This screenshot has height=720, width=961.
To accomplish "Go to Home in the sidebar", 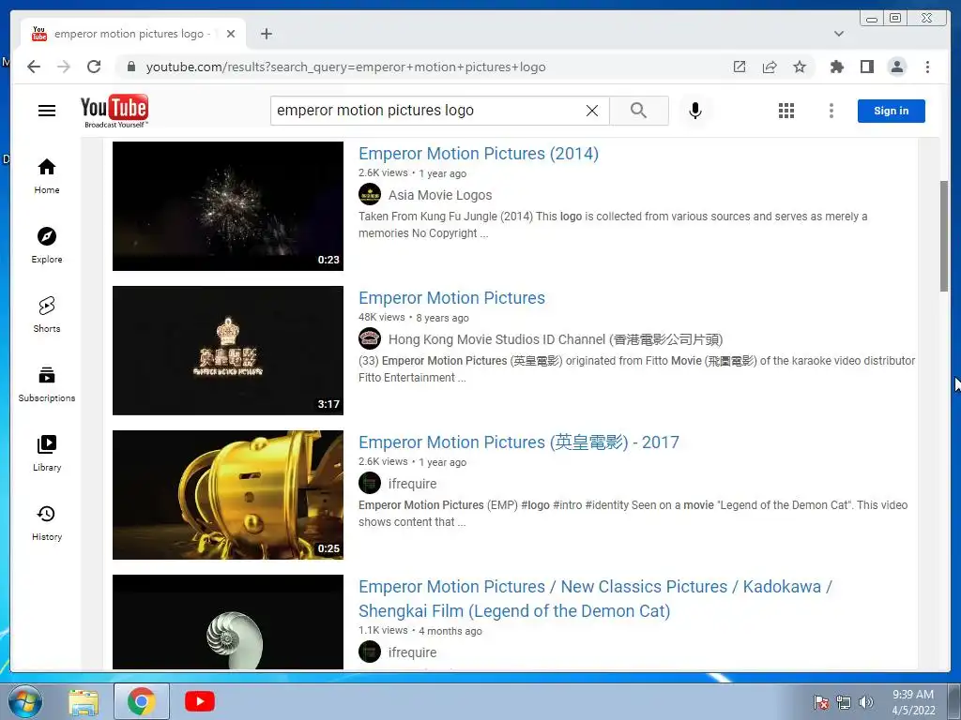I will [47, 177].
